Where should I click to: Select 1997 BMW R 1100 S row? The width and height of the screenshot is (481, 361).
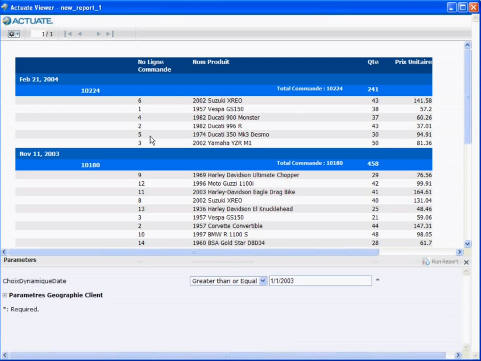(x=224, y=235)
